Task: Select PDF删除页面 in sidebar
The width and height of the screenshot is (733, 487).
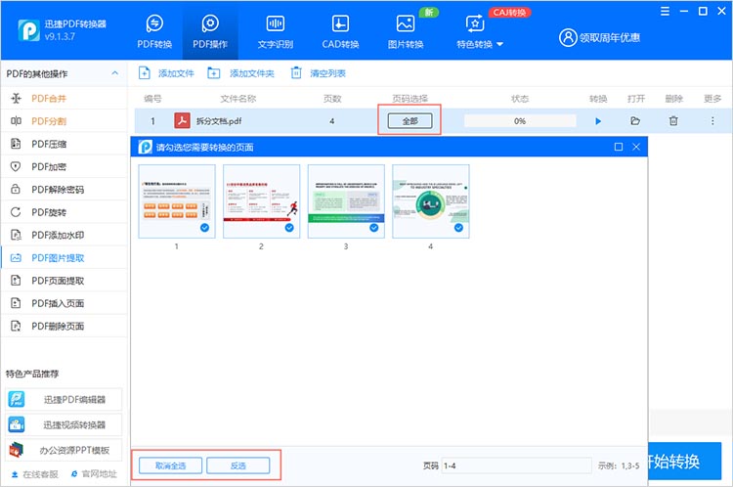Action: pos(64,326)
